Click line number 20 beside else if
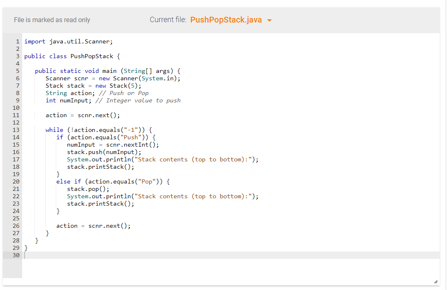 coord(16,181)
